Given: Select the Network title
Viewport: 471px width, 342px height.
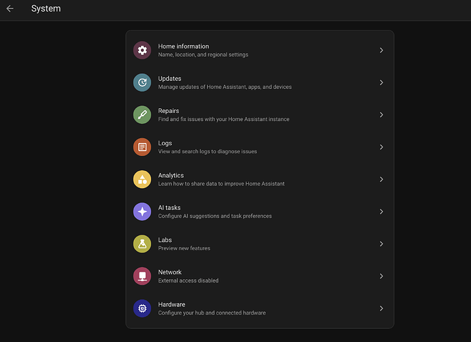Looking at the screenshot, I should [170, 272].
